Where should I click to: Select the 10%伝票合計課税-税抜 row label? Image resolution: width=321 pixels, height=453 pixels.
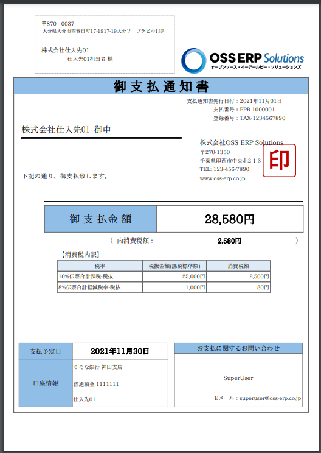(x=86, y=276)
